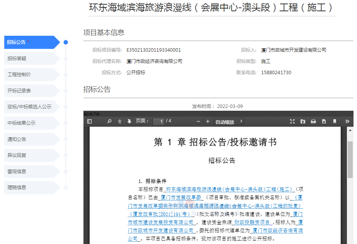The height and width of the screenshot is (244, 357).
Task: Click the page number input field
Action: pyautogui.click(x=158, y=122)
